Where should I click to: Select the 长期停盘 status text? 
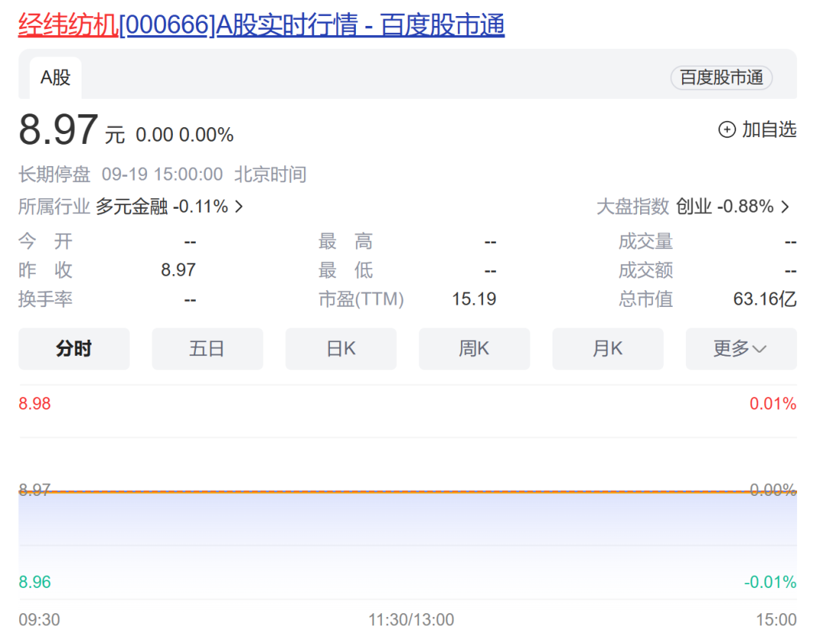(54, 174)
